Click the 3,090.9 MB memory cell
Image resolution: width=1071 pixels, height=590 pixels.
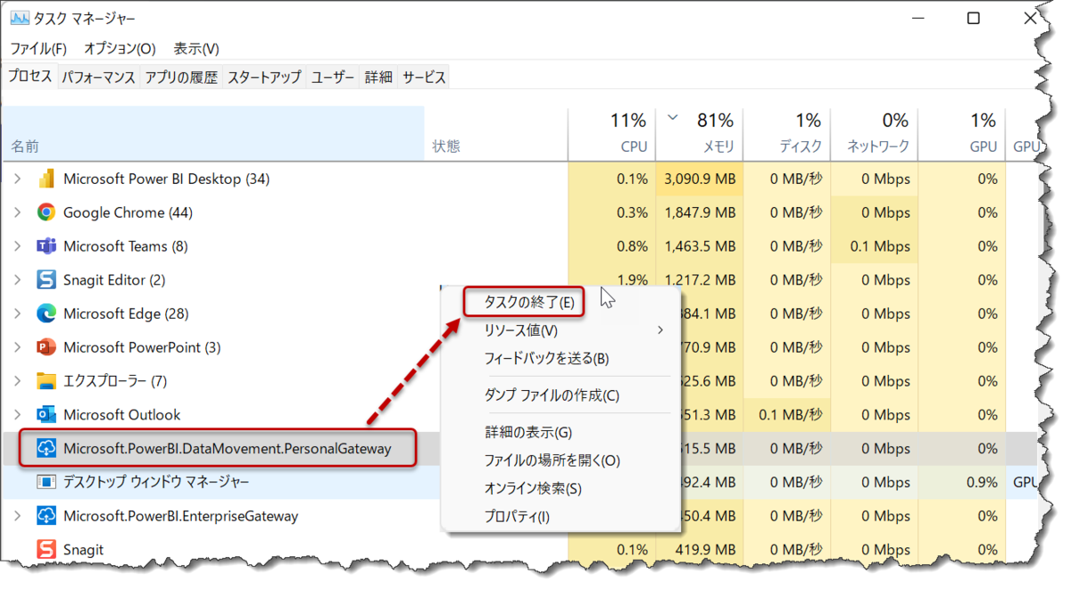[x=701, y=179]
